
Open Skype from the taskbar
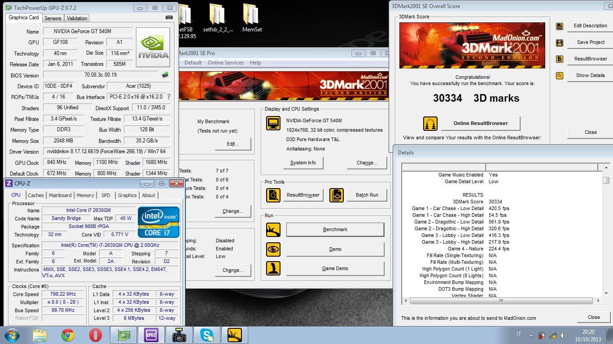tap(207, 335)
